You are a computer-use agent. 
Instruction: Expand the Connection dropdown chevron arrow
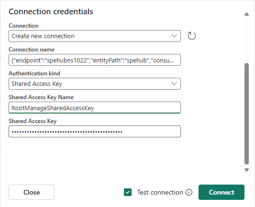[174, 36]
